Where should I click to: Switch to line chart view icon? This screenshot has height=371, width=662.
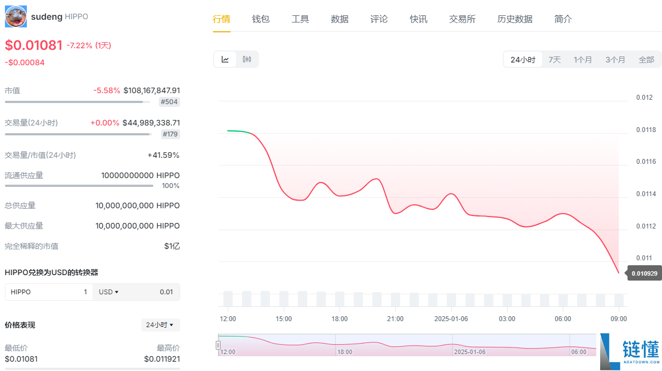click(225, 59)
